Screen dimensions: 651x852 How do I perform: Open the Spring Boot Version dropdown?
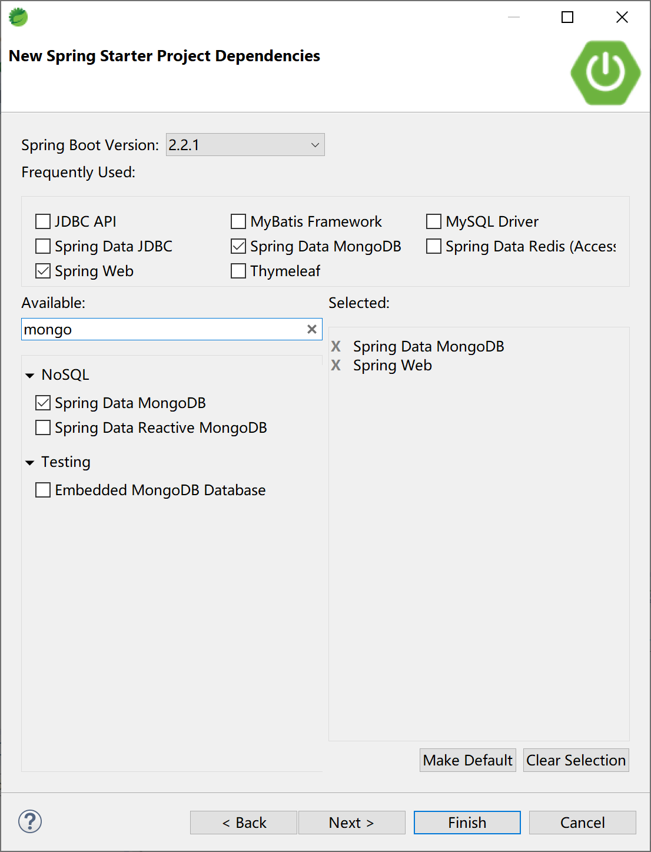tap(245, 145)
